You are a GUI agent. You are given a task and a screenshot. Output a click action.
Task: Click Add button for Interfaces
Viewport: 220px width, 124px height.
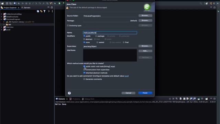point(145,51)
